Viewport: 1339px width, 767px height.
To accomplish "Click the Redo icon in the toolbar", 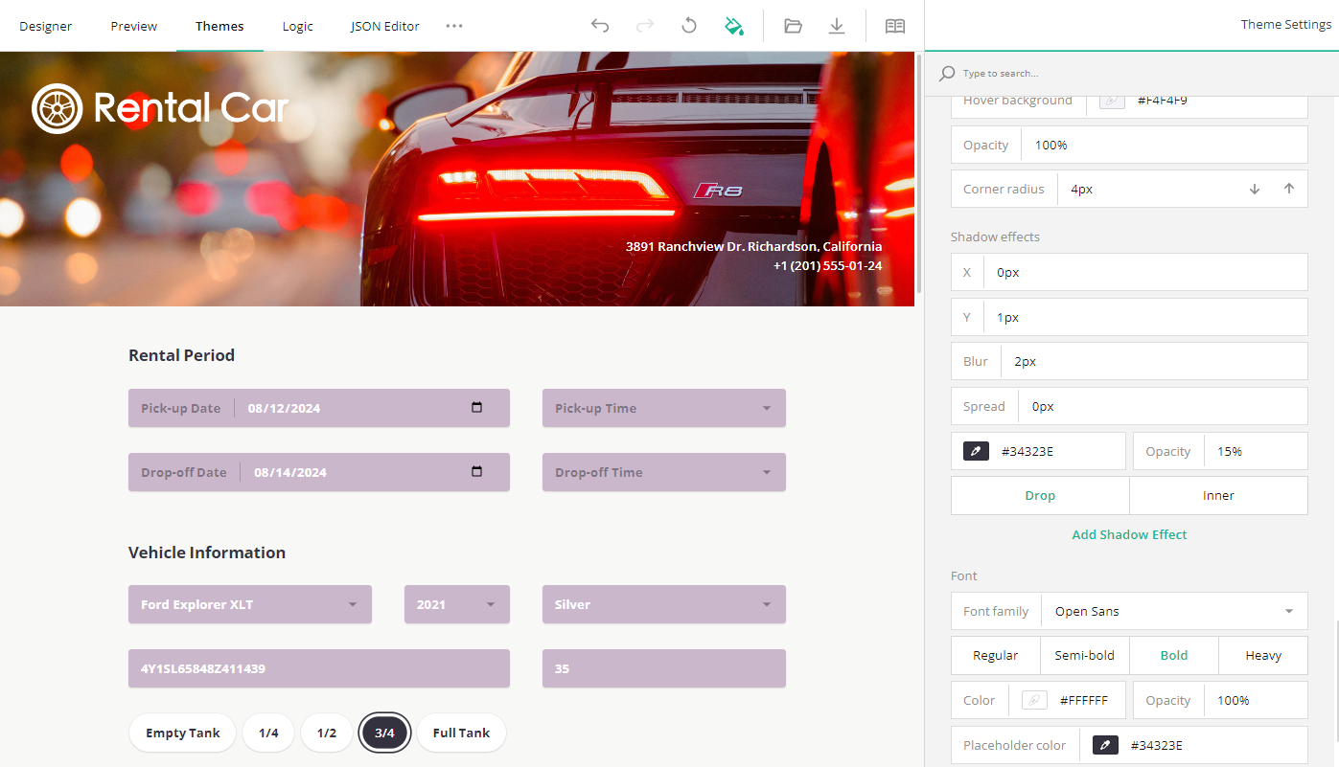I will pos(644,26).
